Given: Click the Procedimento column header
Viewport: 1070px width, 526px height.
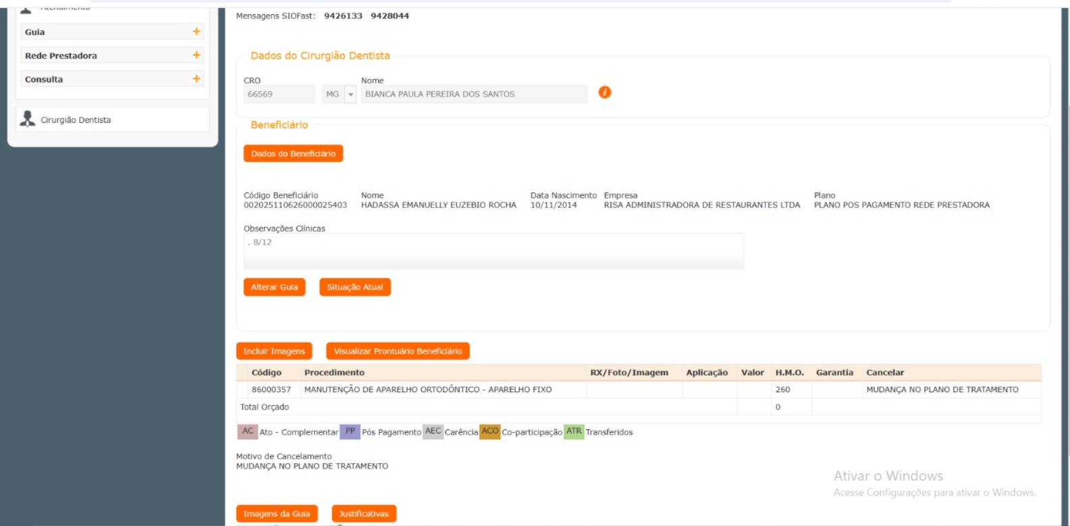Looking at the screenshot, I should (x=334, y=373).
